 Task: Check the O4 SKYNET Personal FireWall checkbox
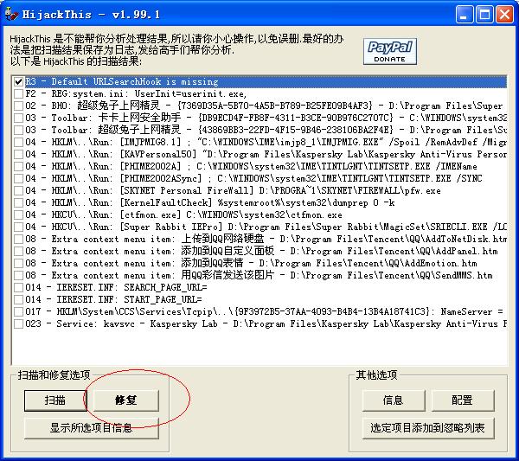click(18, 190)
